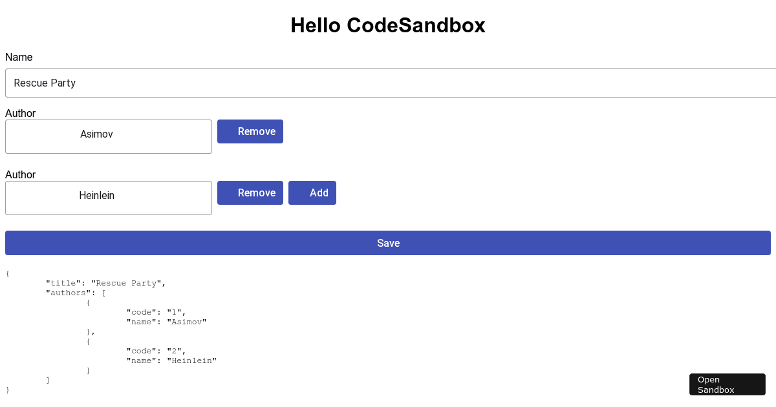The image size is (776, 407).
Task: Click the Rescue Party text in the Name box
Action: pyautogui.click(x=45, y=83)
